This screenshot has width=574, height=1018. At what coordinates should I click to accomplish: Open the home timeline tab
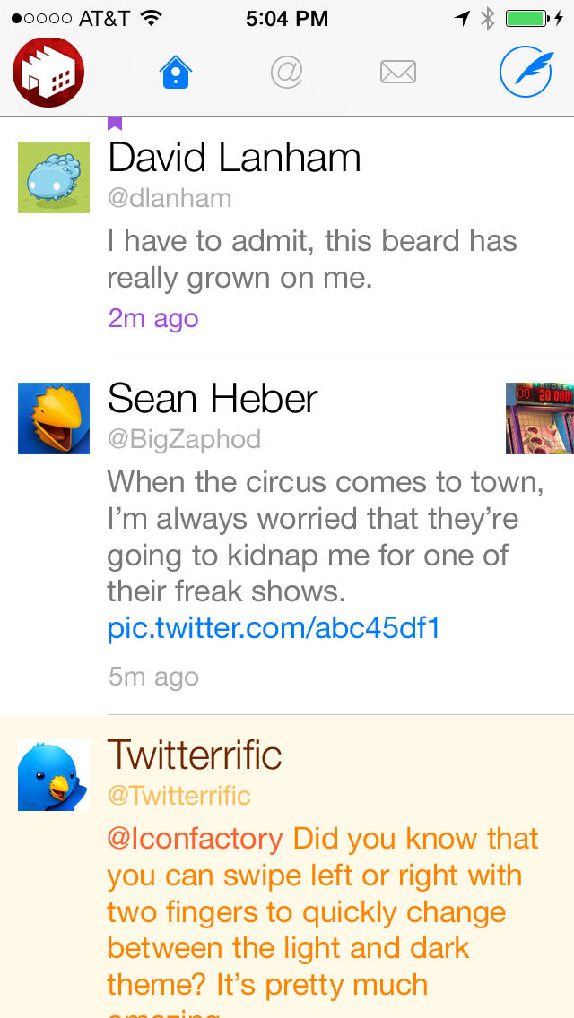tap(176, 73)
